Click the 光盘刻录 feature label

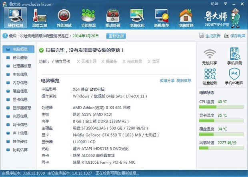tap(134, 61)
